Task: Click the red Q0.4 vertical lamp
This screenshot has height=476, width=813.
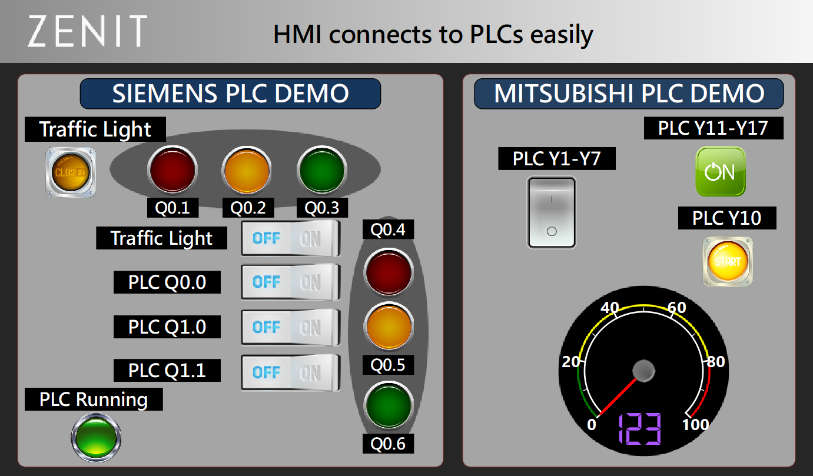Action: tap(388, 272)
